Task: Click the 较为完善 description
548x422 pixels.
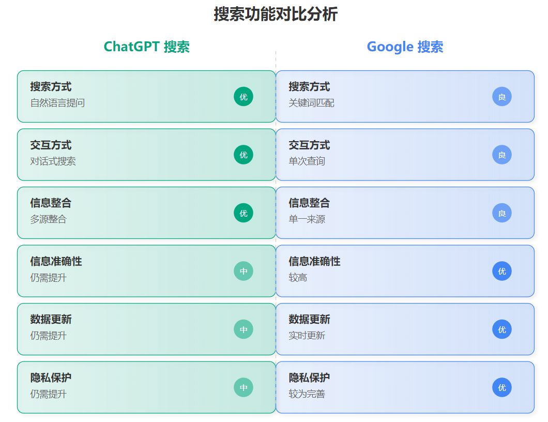Action: pyautogui.click(x=307, y=394)
